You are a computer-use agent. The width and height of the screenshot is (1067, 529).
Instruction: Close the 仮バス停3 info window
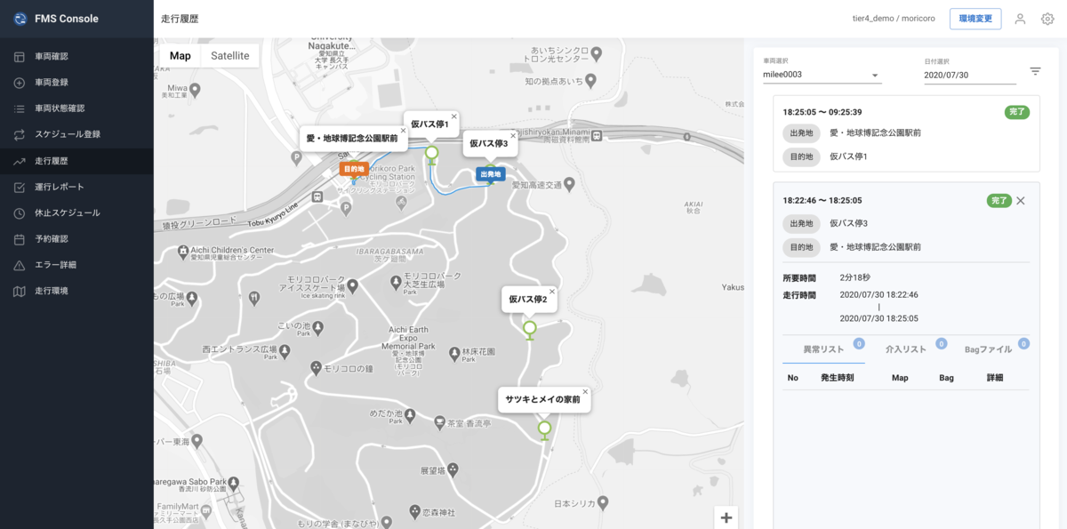tap(513, 136)
